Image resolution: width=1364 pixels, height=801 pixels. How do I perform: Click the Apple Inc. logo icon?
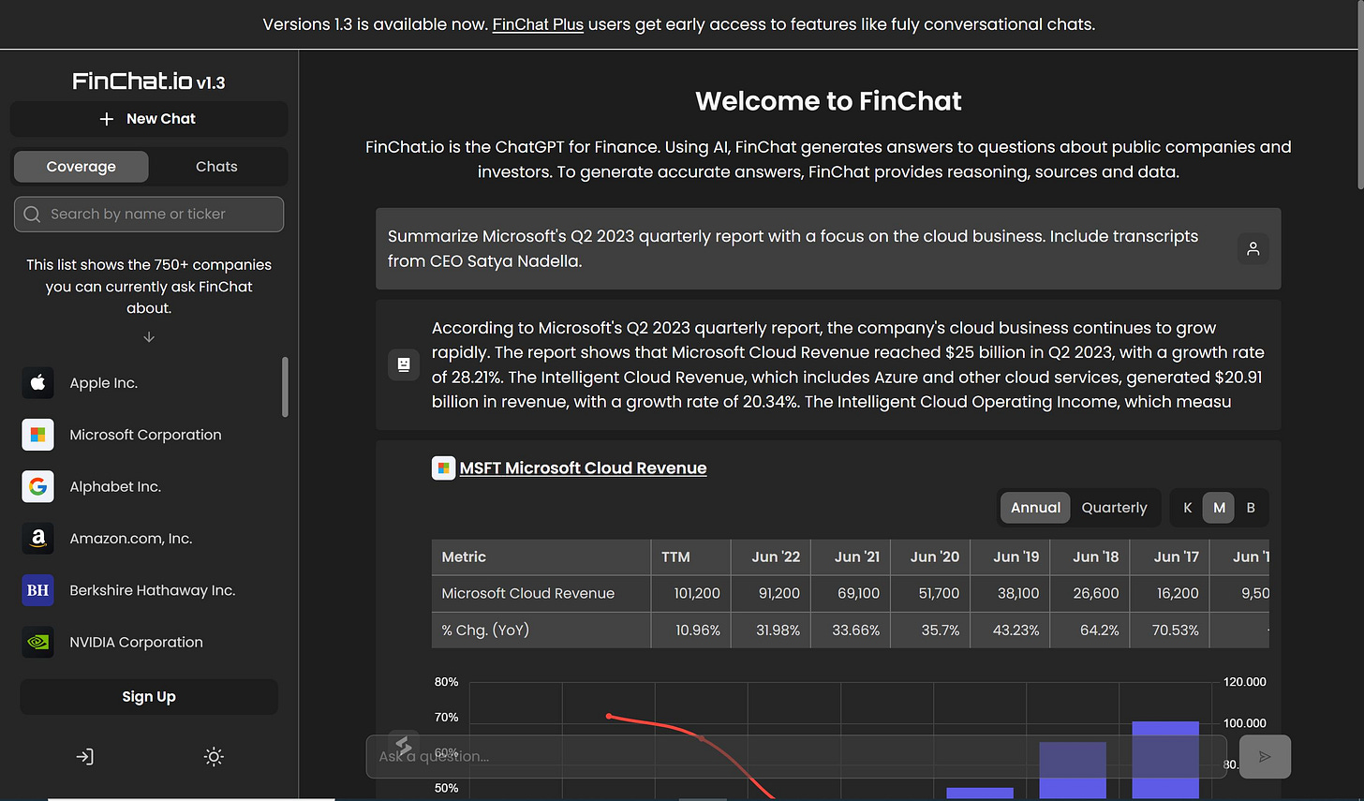pos(38,382)
